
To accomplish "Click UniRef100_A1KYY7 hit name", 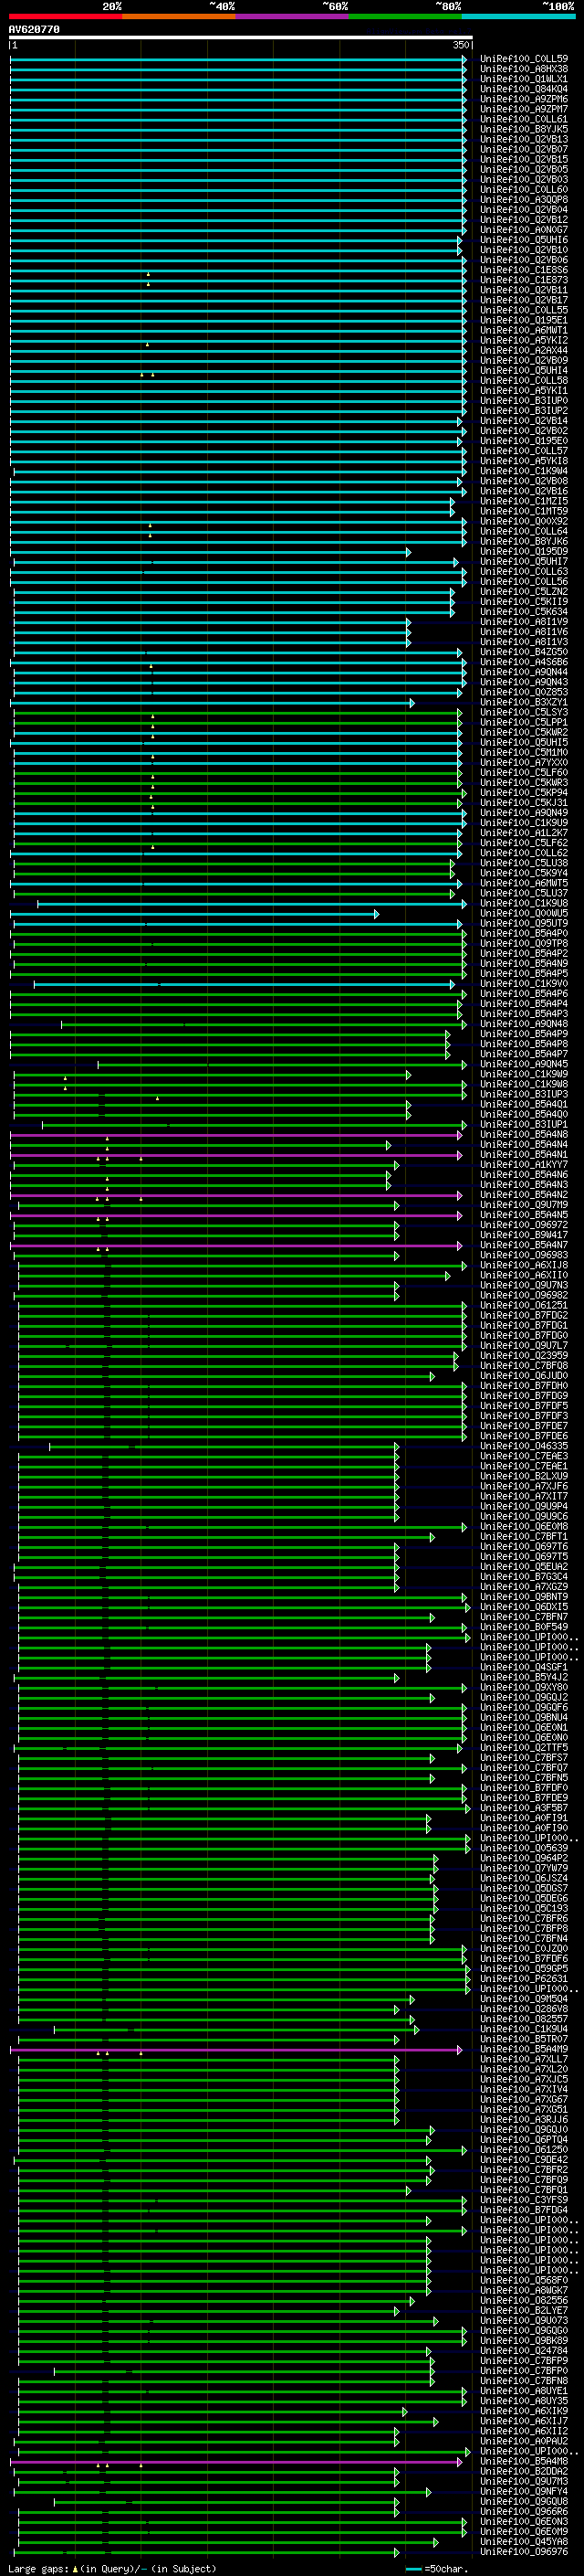I will point(524,1164).
